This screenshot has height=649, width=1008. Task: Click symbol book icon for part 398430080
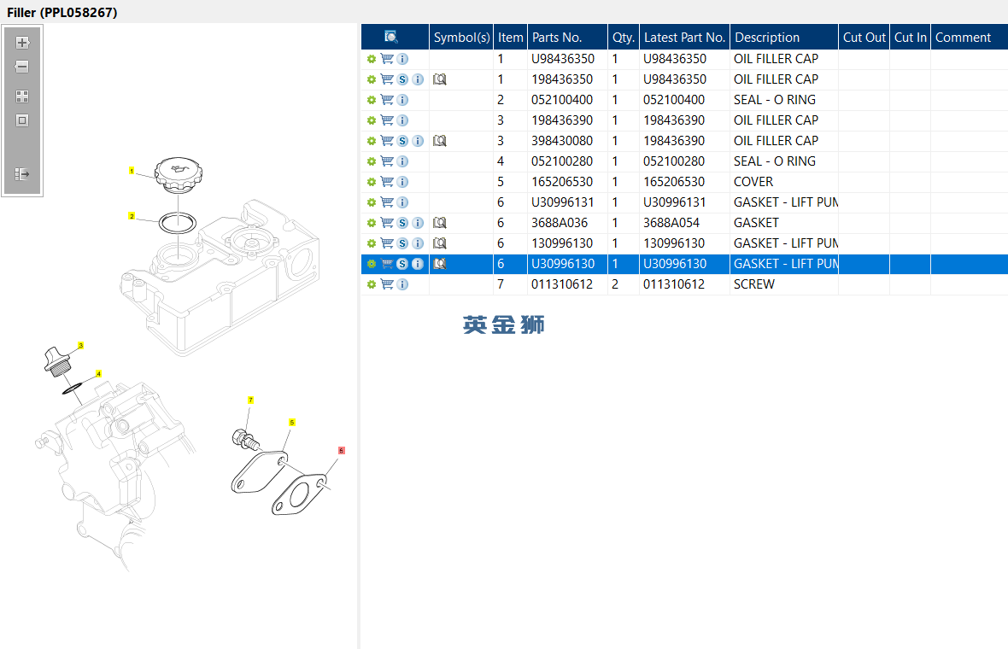point(440,141)
